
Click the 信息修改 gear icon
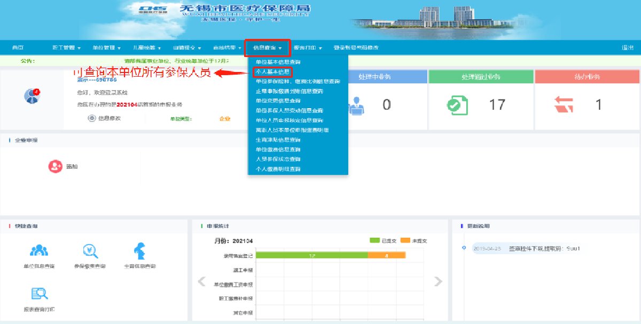(91, 118)
